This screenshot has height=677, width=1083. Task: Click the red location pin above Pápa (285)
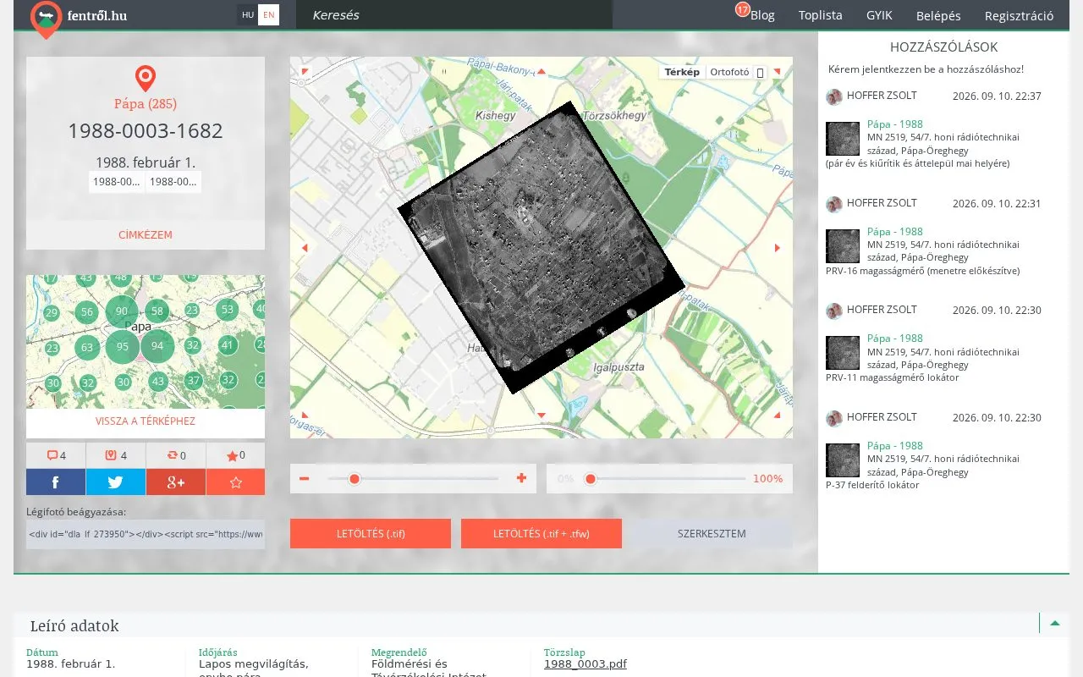click(x=146, y=79)
